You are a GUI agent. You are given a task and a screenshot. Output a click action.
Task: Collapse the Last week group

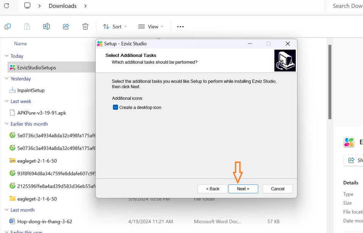(x=7, y=101)
